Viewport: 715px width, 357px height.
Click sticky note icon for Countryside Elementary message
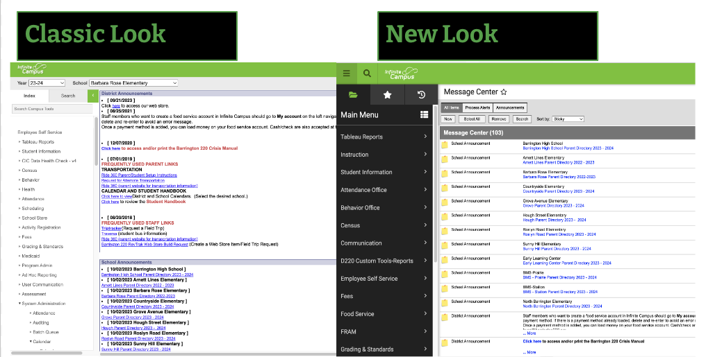click(445, 189)
